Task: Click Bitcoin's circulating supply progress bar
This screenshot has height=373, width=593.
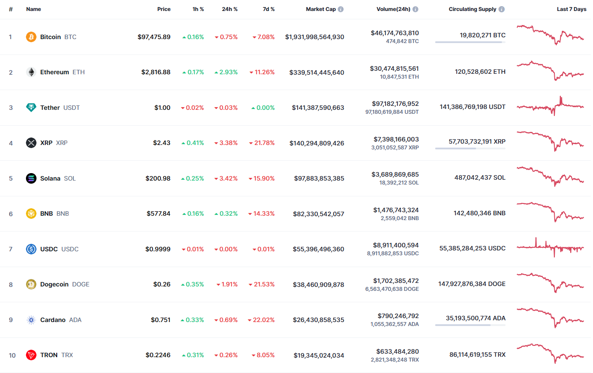Action: [x=470, y=42]
